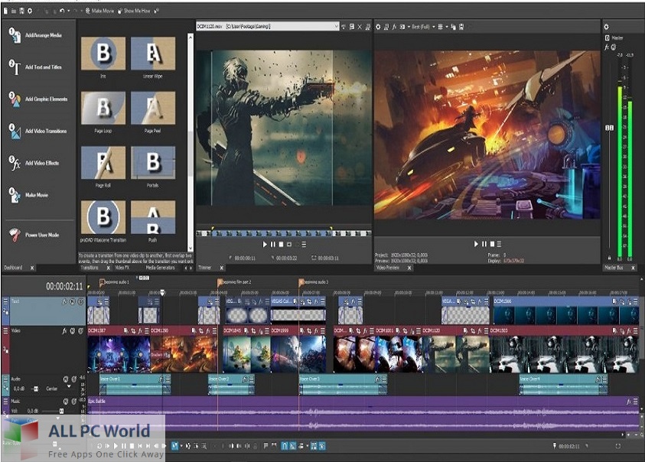This screenshot has width=645, height=462.
Task: Open Video Preview output FX
Action: pos(394,27)
